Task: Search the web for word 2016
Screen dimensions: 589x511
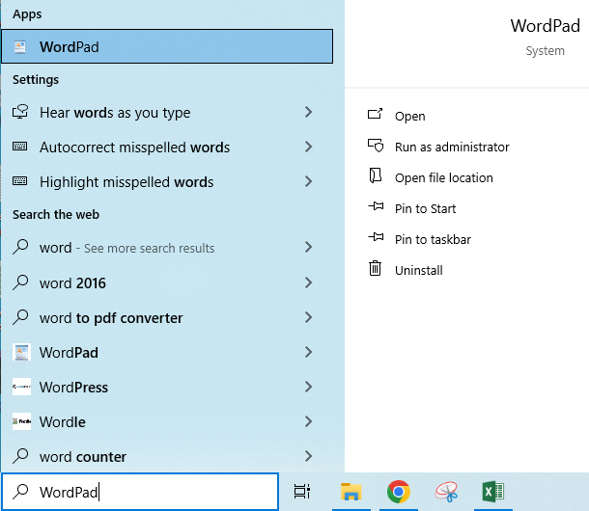Action: (167, 282)
